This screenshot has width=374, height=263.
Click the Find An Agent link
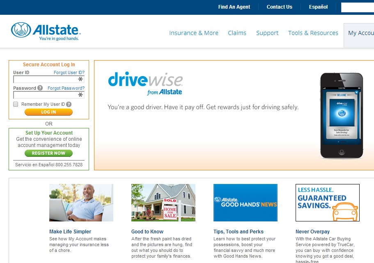coord(234,7)
